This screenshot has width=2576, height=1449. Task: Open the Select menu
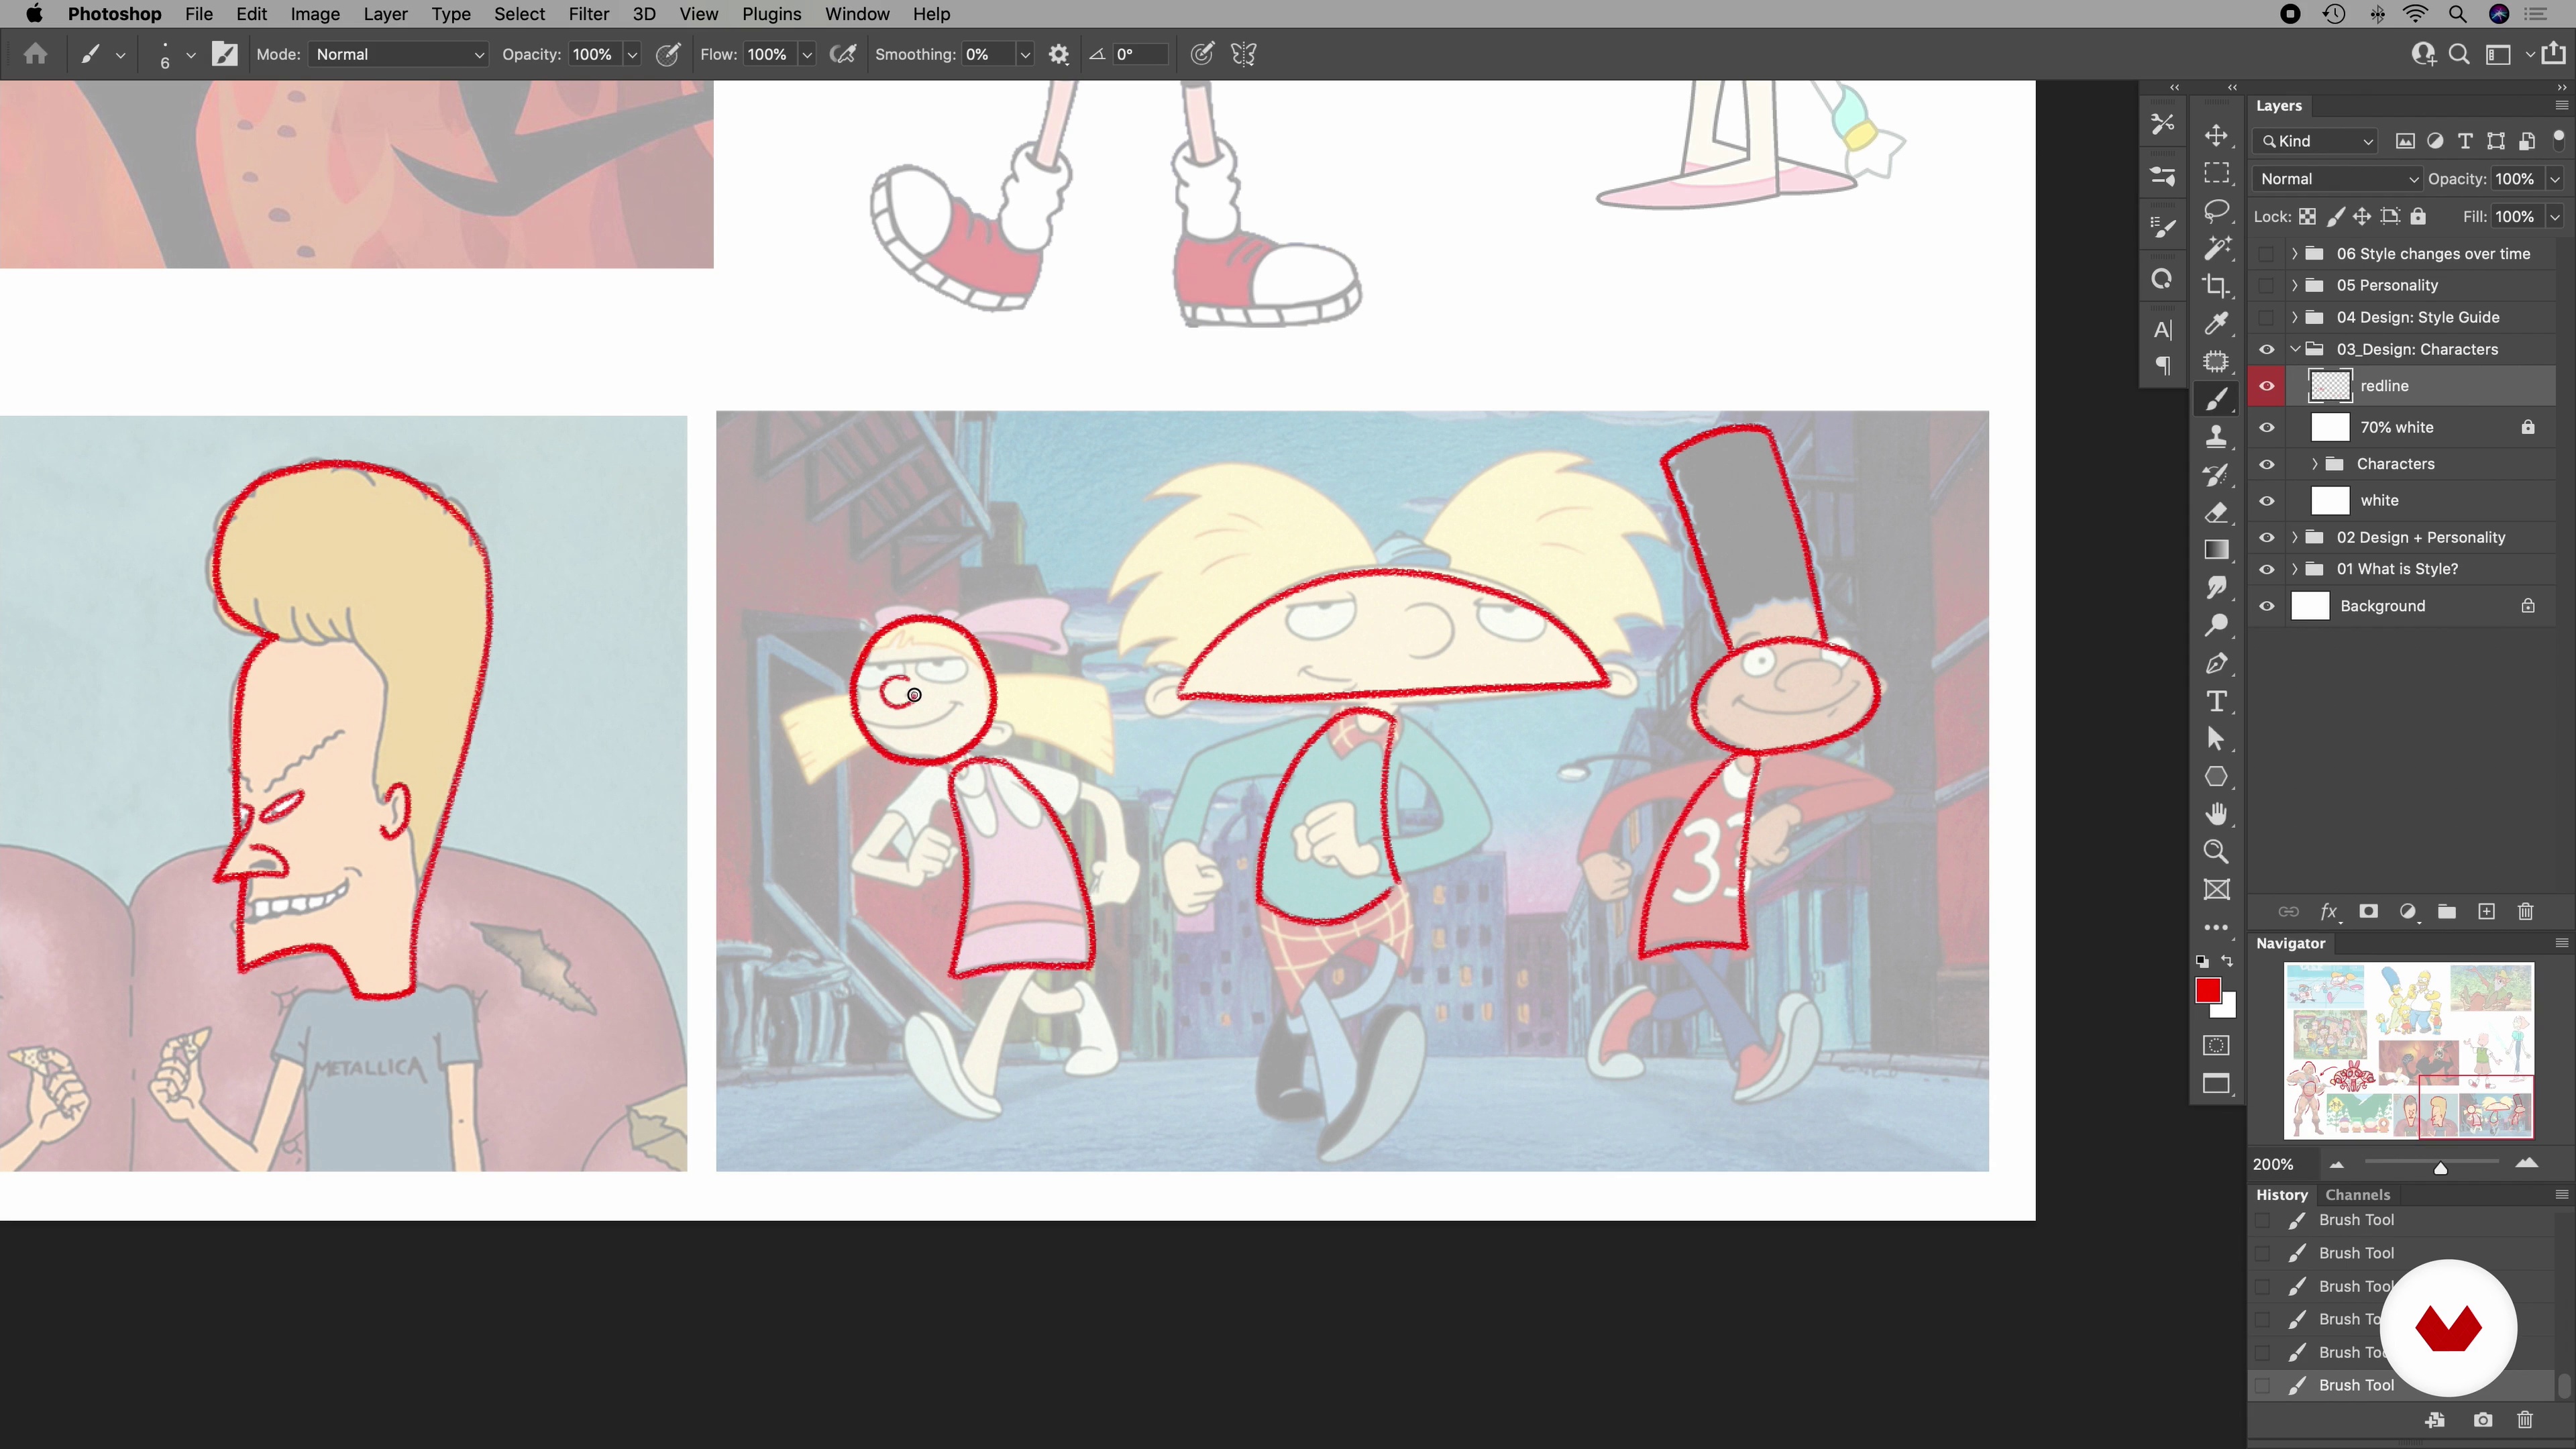coord(519,14)
